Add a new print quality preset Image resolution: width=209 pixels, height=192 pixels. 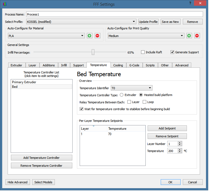(x=189, y=36)
